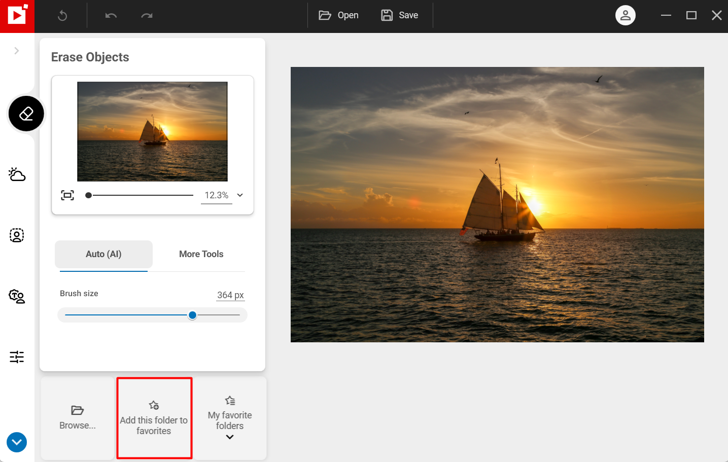Image resolution: width=728 pixels, height=462 pixels.
Task: Select the portrait retouching tool
Action: tap(17, 235)
